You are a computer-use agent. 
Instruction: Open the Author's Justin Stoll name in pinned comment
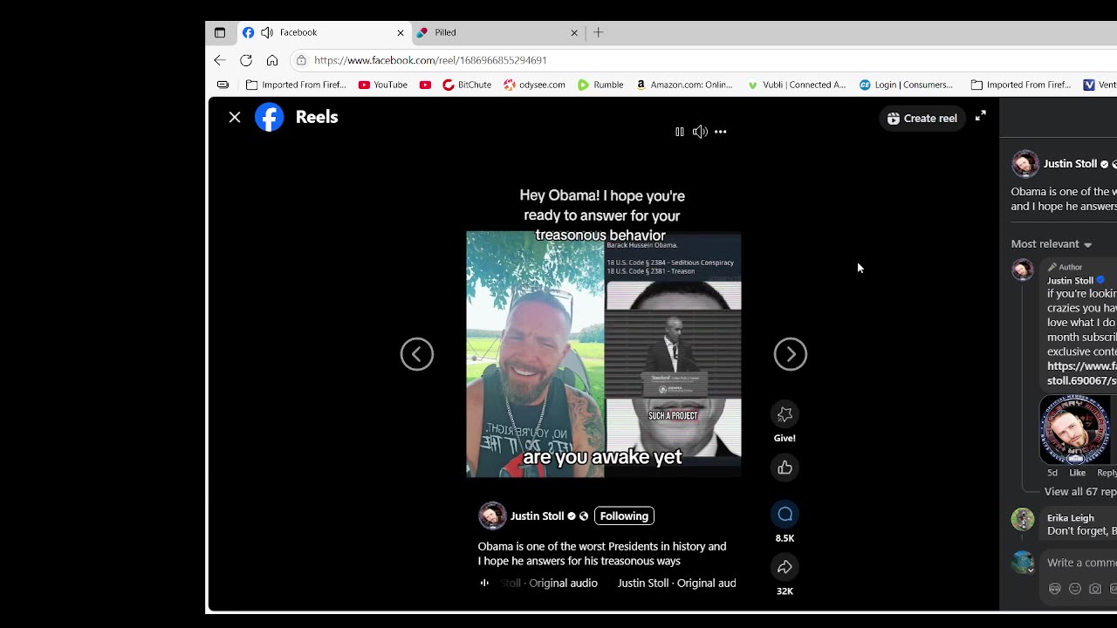(x=1070, y=281)
